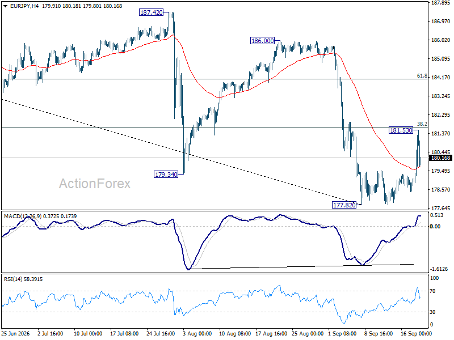Click the 179.340 low price label
454x340 pixels.
pyautogui.click(x=166, y=175)
